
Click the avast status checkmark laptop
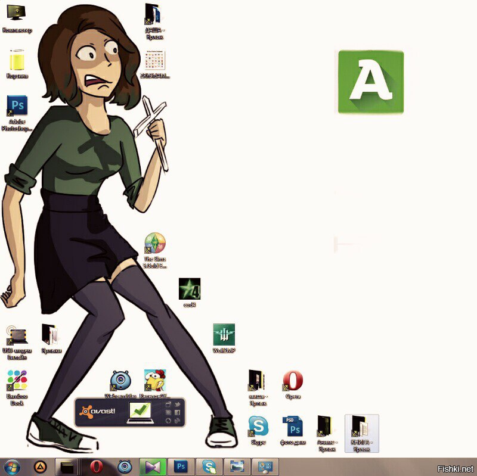(x=140, y=412)
